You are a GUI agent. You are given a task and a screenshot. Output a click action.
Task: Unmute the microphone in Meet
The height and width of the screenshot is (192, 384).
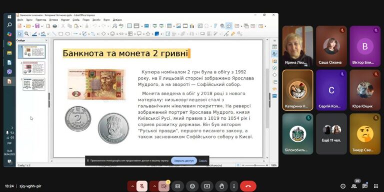142,186
